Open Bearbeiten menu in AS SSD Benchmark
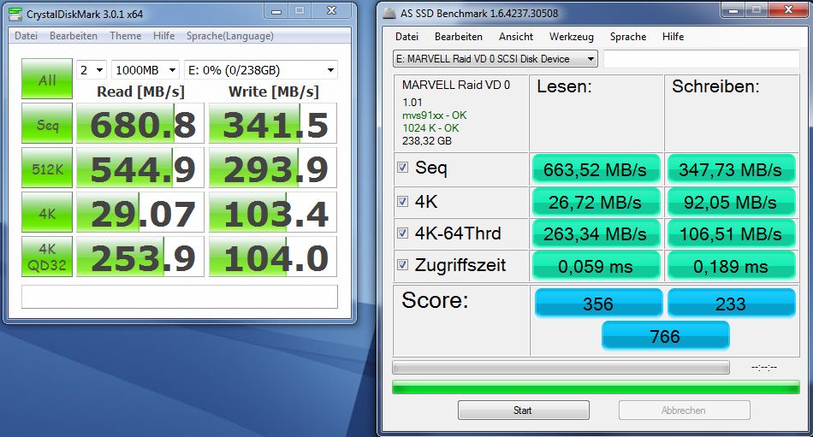Image resolution: width=813 pixels, height=437 pixels. point(459,37)
